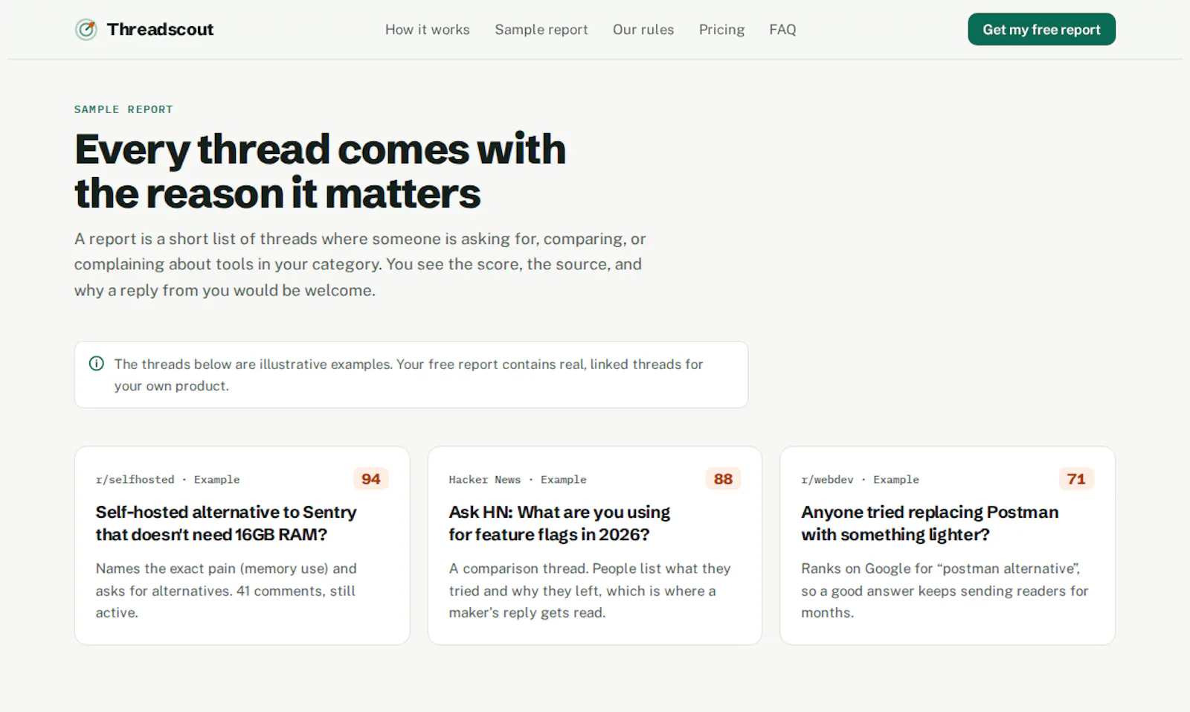This screenshot has height=712, width=1190.
Task: Go to How it works section
Action: pos(428,30)
